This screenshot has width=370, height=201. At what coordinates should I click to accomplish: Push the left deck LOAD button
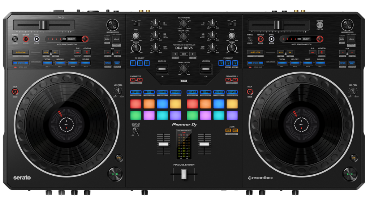(117, 39)
